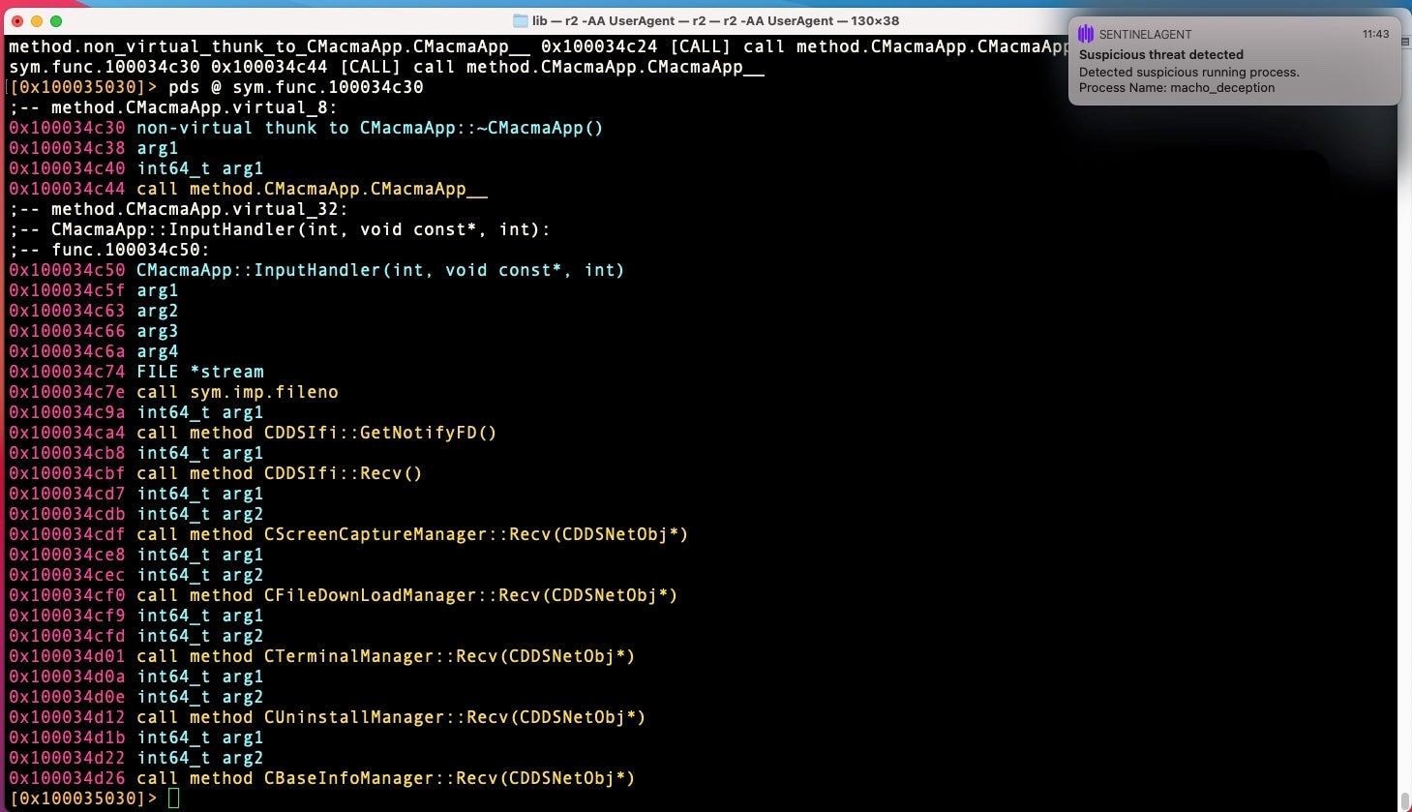Click the cursor at the bottom prompt
Viewport: 1412px width, 812px height.
173,798
